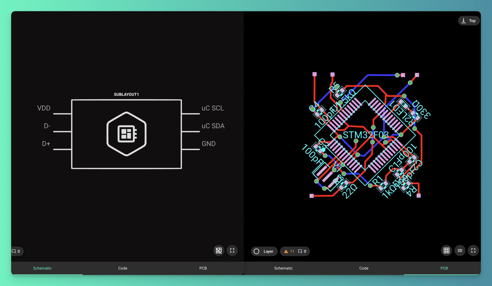Click the download icon on the Top button
Viewport: 492px width, 286px height.
[x=464, y=20]
